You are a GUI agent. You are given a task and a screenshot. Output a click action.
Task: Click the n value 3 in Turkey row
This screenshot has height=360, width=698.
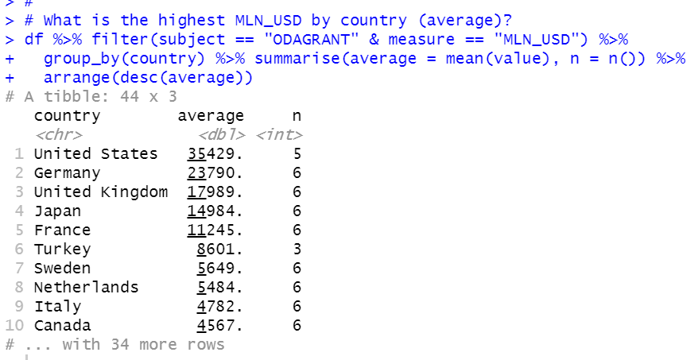tap(297, 250)
